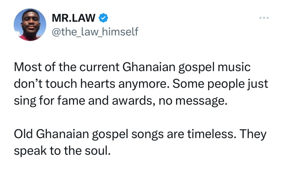Click the line starting "Old Ghanaian gospel songs"
Image resolution: width=284 pixels, height=176 pixels.
(x=140, y=135)
